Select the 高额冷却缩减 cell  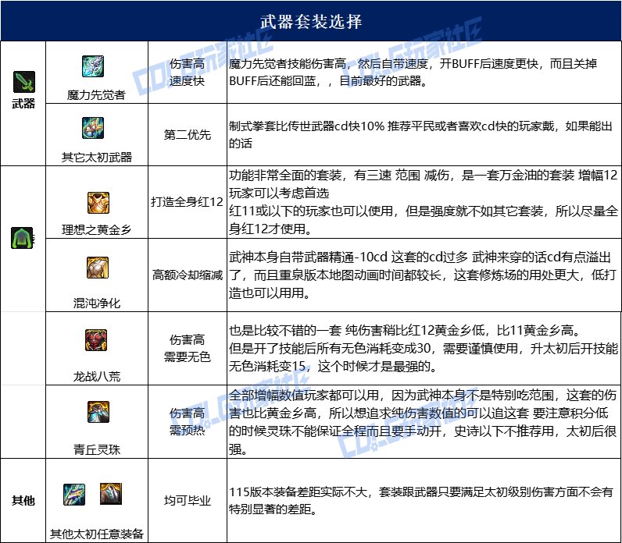pyautogui.click(x=188, y=275)
